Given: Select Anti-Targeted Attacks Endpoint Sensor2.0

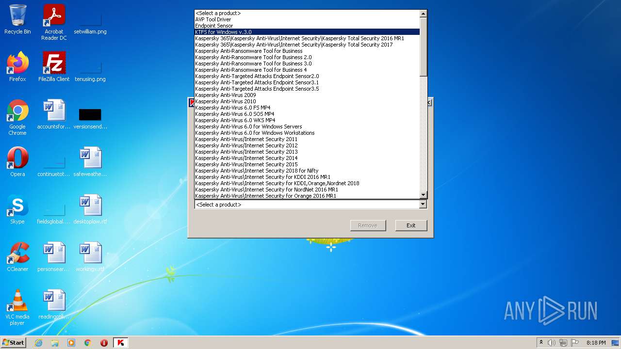Looking at the screenshot, I should (307, 76).
